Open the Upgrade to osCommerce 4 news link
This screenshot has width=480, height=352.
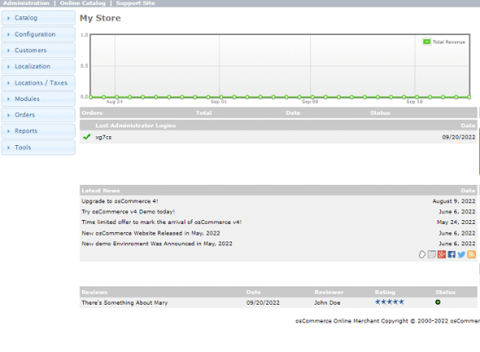point(120,201)
